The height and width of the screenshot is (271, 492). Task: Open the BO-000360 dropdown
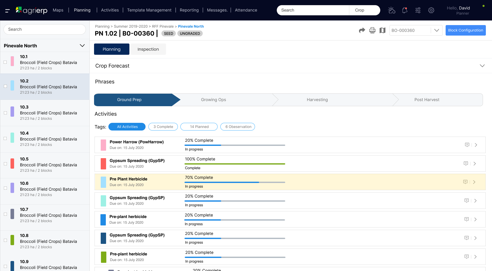click(x=436, y=30)
